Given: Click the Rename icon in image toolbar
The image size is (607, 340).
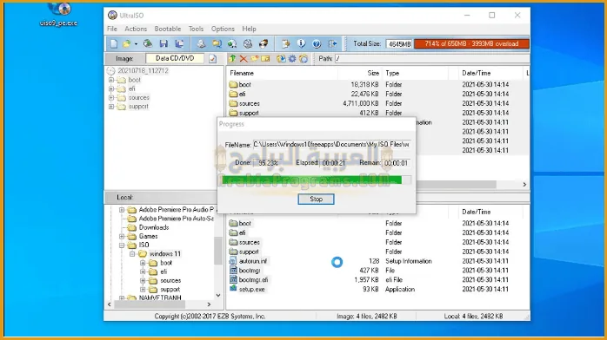Looking at the screenshot, I should [x=265, y=59].
